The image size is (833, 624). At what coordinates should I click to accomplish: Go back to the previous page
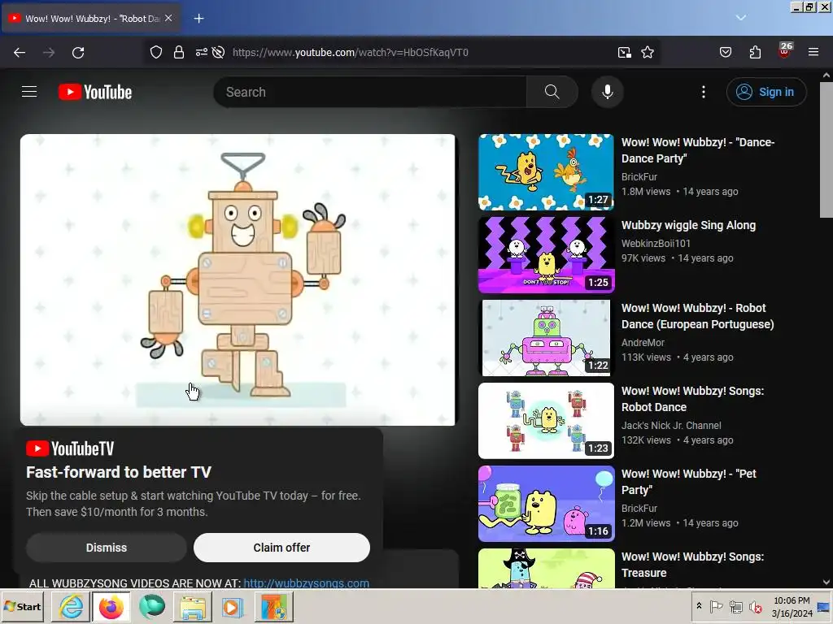[20, 53]
